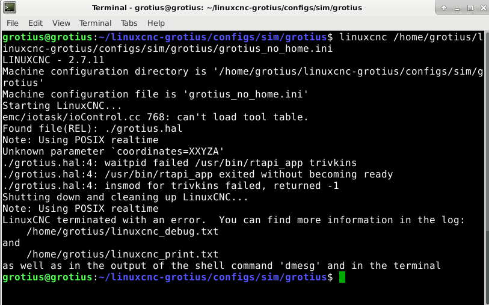Click 'insmod for trivkins failed, returned -1' line
489x305 pixels.
coord(171,185)
